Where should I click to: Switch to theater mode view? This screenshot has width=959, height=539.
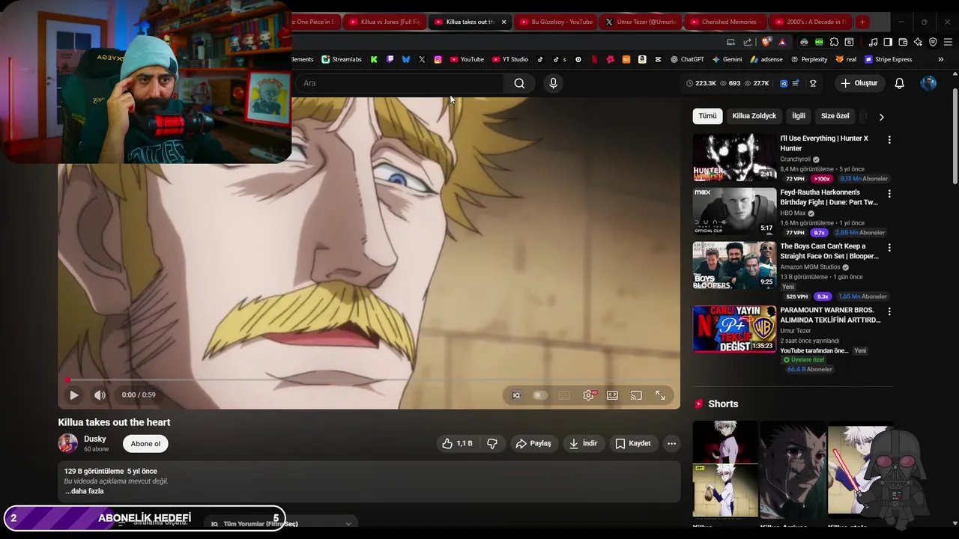point(612,395)
